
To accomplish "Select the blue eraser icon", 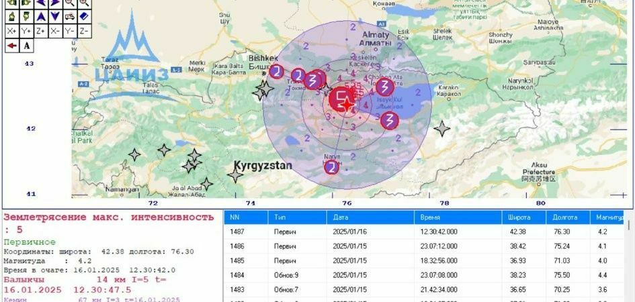I will pyautogui.click(x=84, y=16).
